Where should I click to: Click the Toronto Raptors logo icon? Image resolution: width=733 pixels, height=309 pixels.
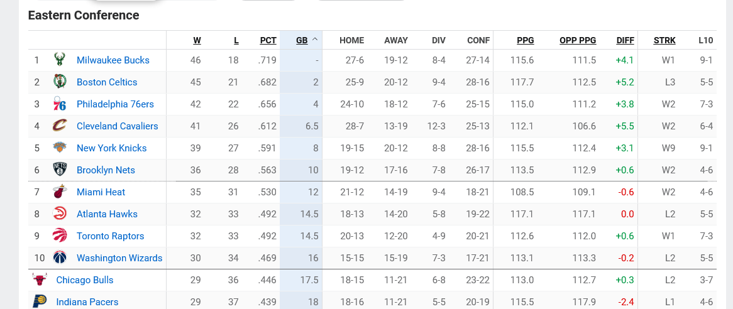pos(60,236)
